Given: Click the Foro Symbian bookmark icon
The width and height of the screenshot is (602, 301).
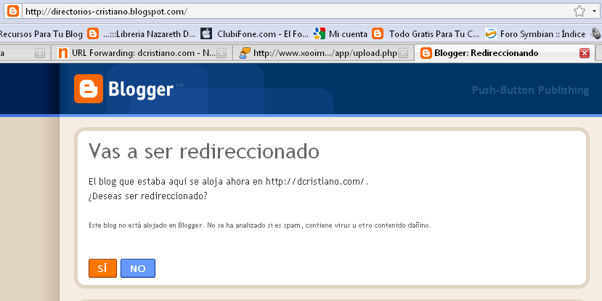Looking at the screenshot, I should tap(491, 34).
